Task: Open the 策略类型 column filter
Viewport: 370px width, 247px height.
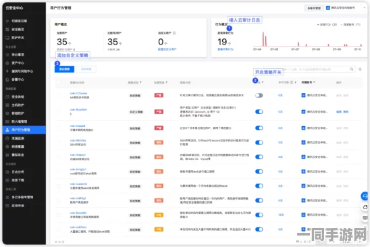Action: 141,82
